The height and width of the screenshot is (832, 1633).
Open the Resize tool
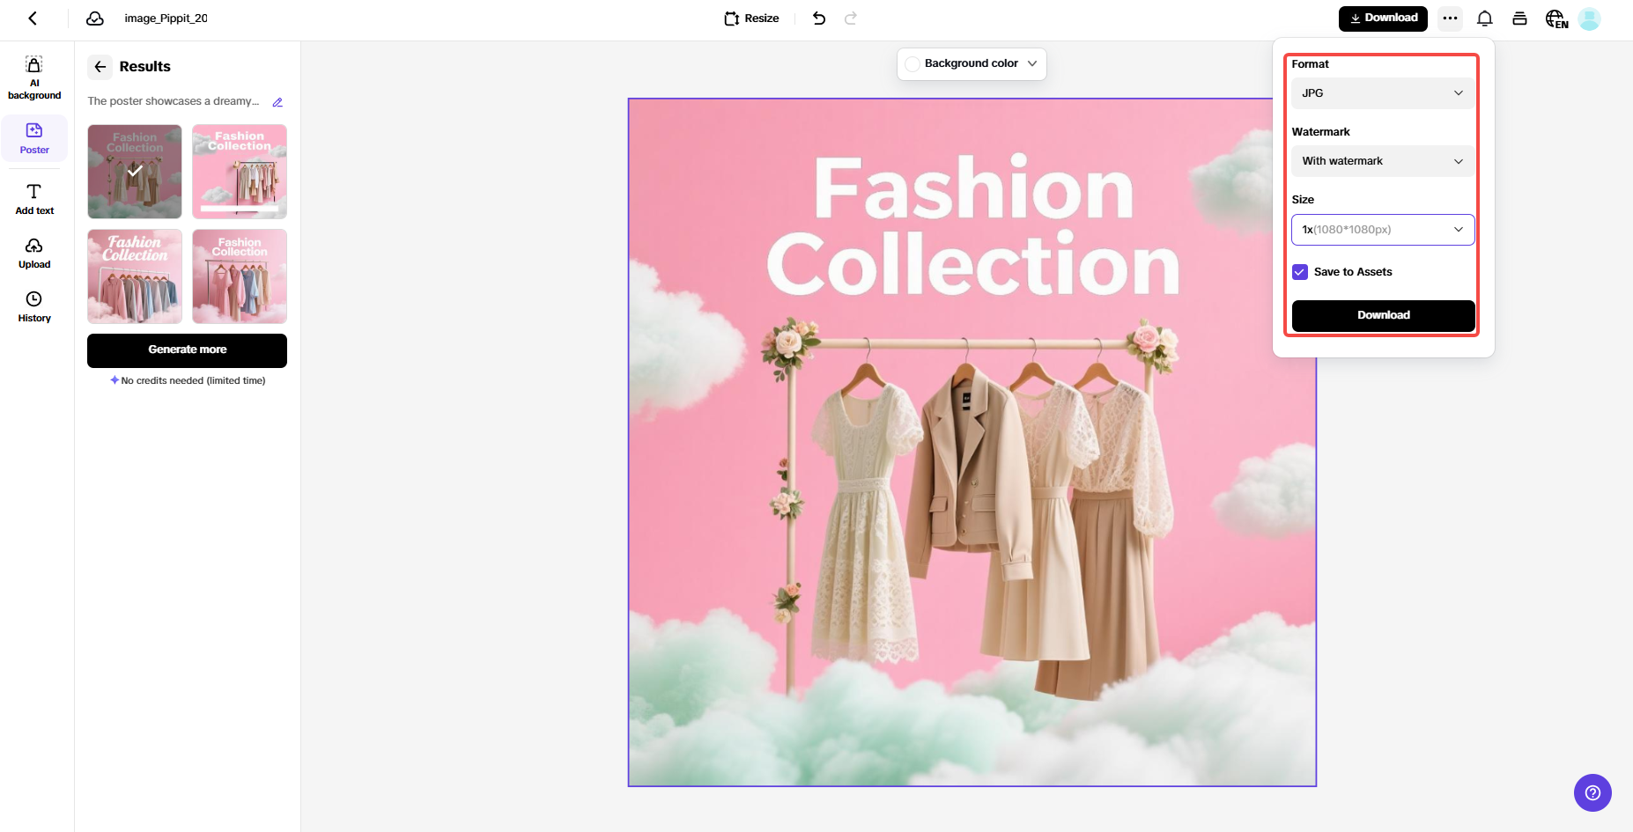(x=751, y=18)
